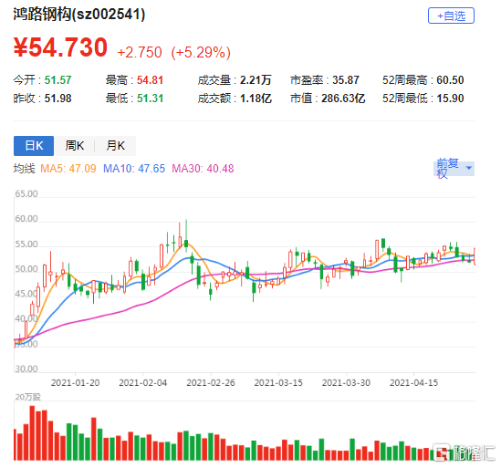This screenshot has height=468, width=501.
Task: Click 今开 value 51.57
Action: (x=57, y=80)
